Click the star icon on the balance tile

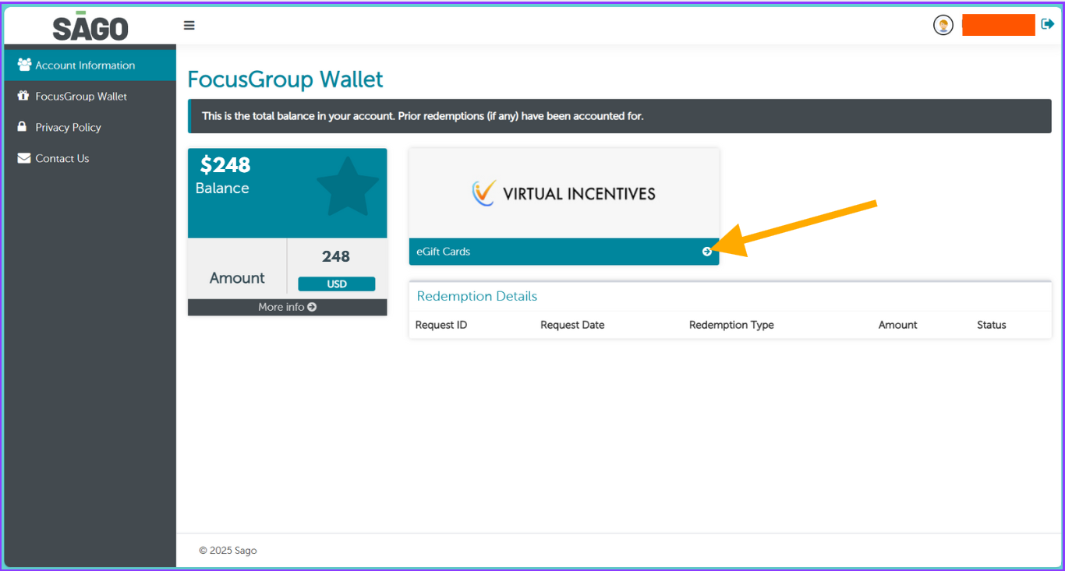pyautogui.click(x=347, y=187)
